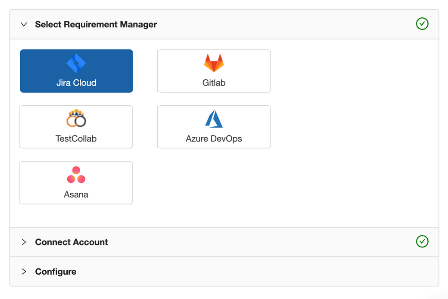Select the Asana three-dot logo

click(x=76, y=175)
